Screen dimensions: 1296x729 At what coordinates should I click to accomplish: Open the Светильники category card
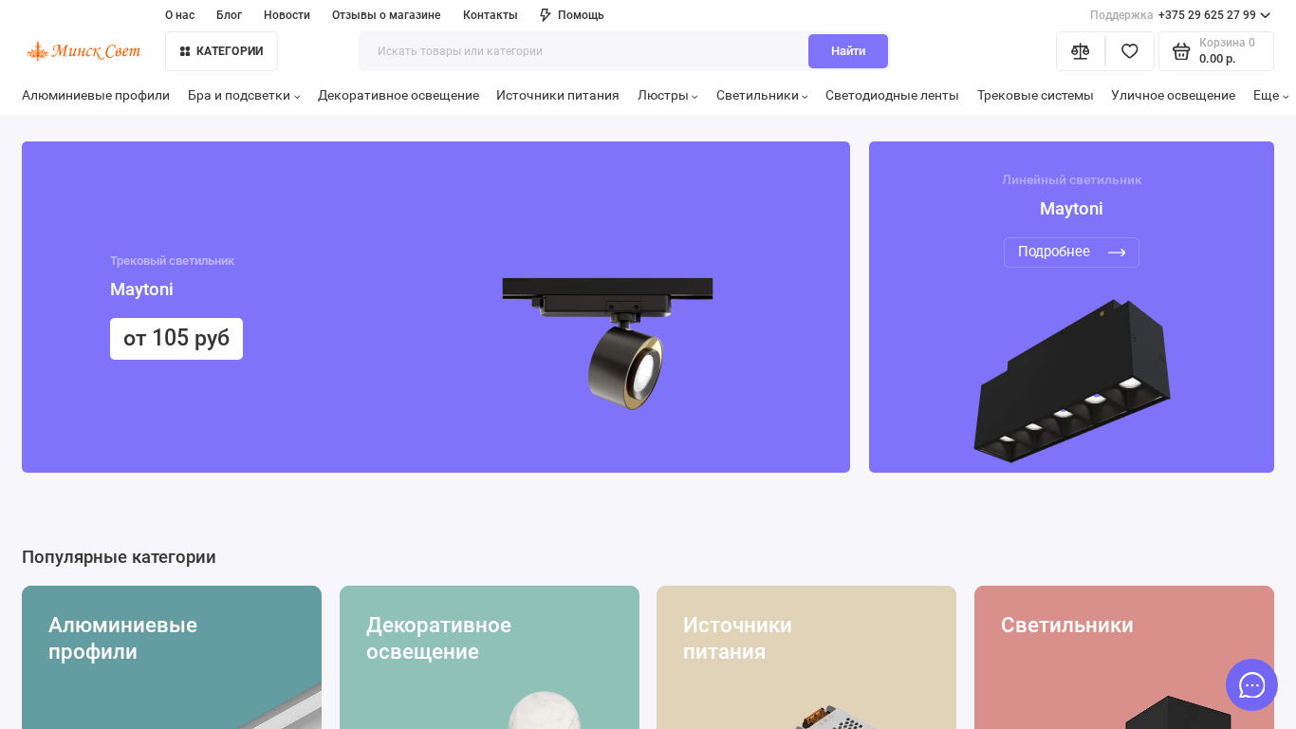pyautogui.click(x=1124, y=657)
